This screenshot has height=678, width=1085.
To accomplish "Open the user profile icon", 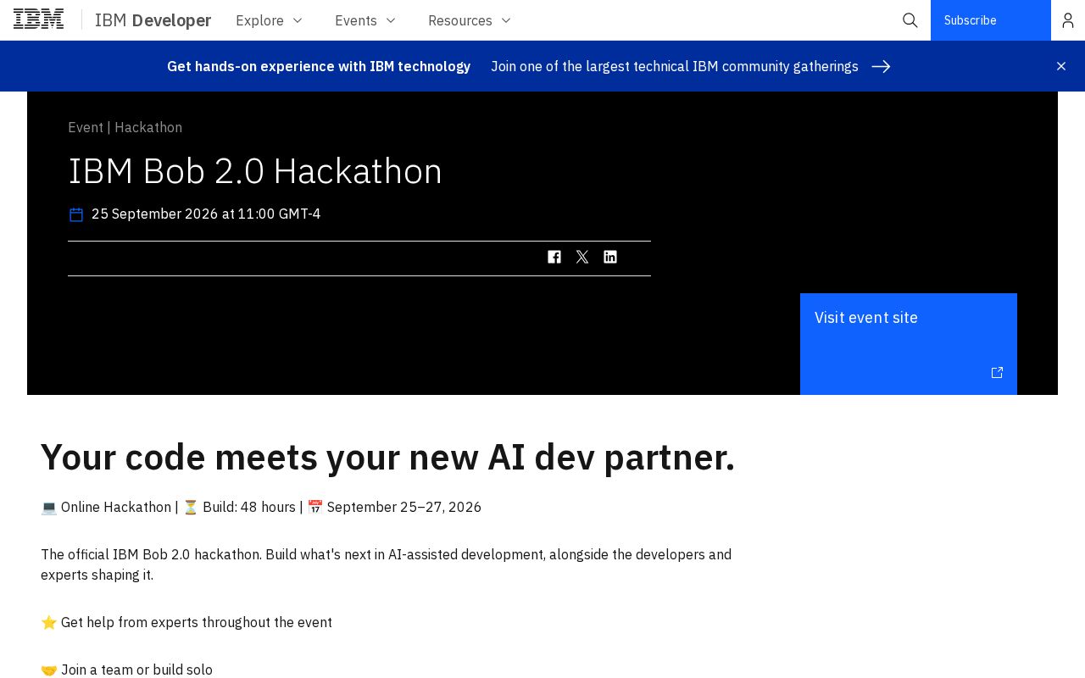I will coord(1068,20).
